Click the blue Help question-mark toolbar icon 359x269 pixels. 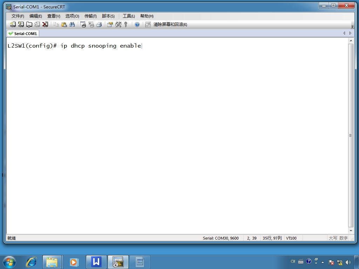point(137,25)
